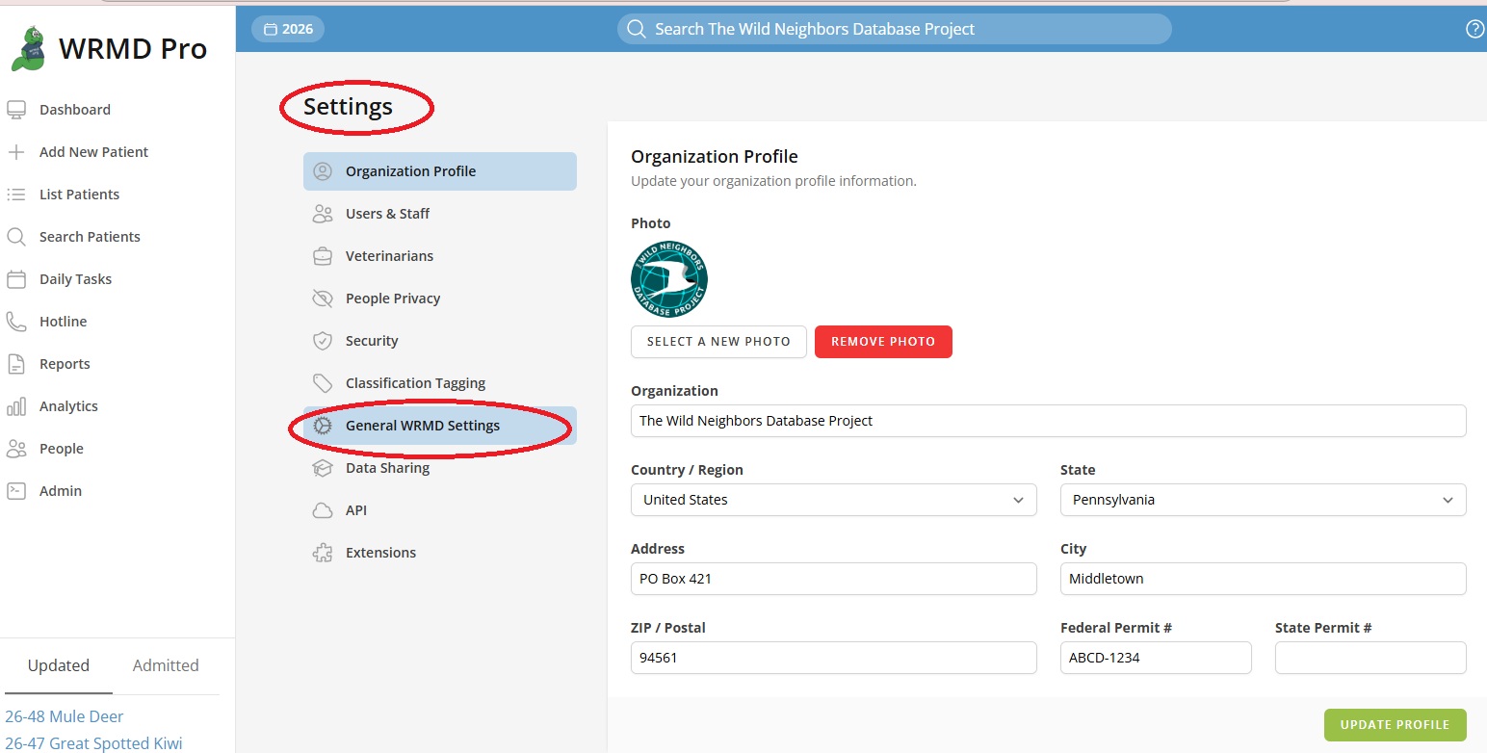The width and height of the screenshot is (1487, 753).
Task: Open patient 26-47 Great Spotted Kiwi
Action: [93, 743]
